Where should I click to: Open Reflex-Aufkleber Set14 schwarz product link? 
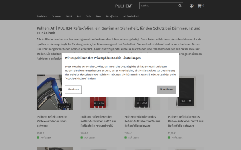click(x=142, y=121)
